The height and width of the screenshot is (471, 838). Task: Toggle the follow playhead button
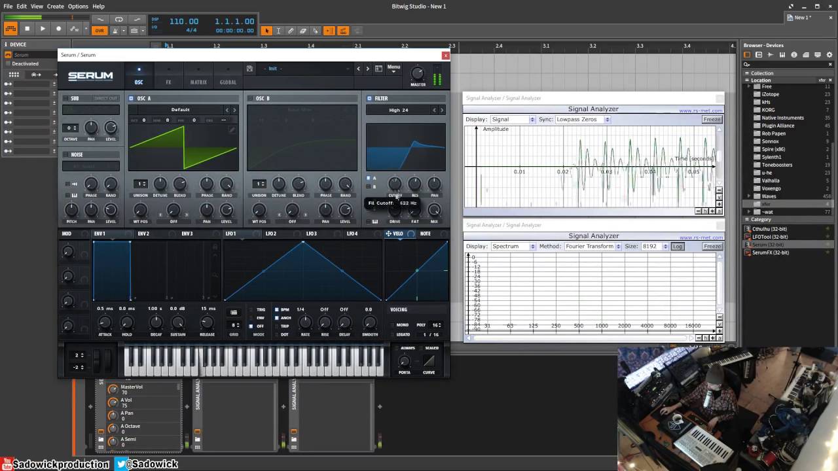329,31
